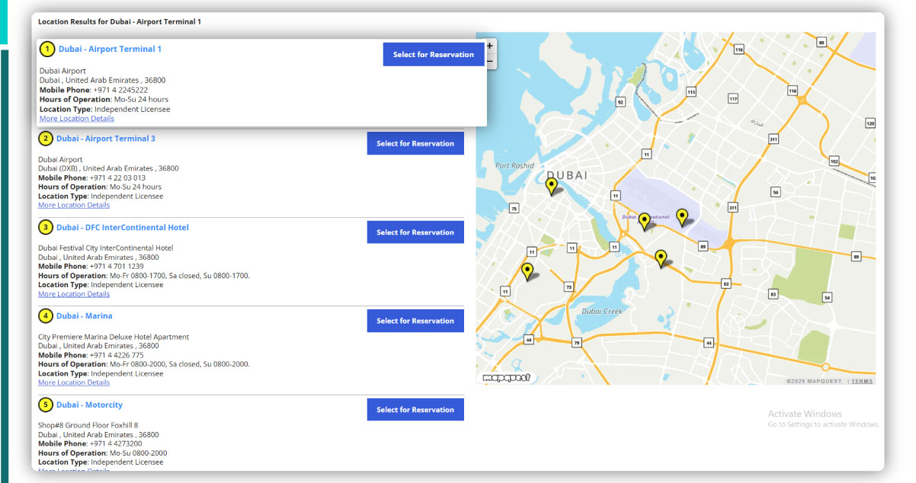Screen dimensions: 916x483
Task: Click the map zoom out minus icon
Action: click(488, 59)
